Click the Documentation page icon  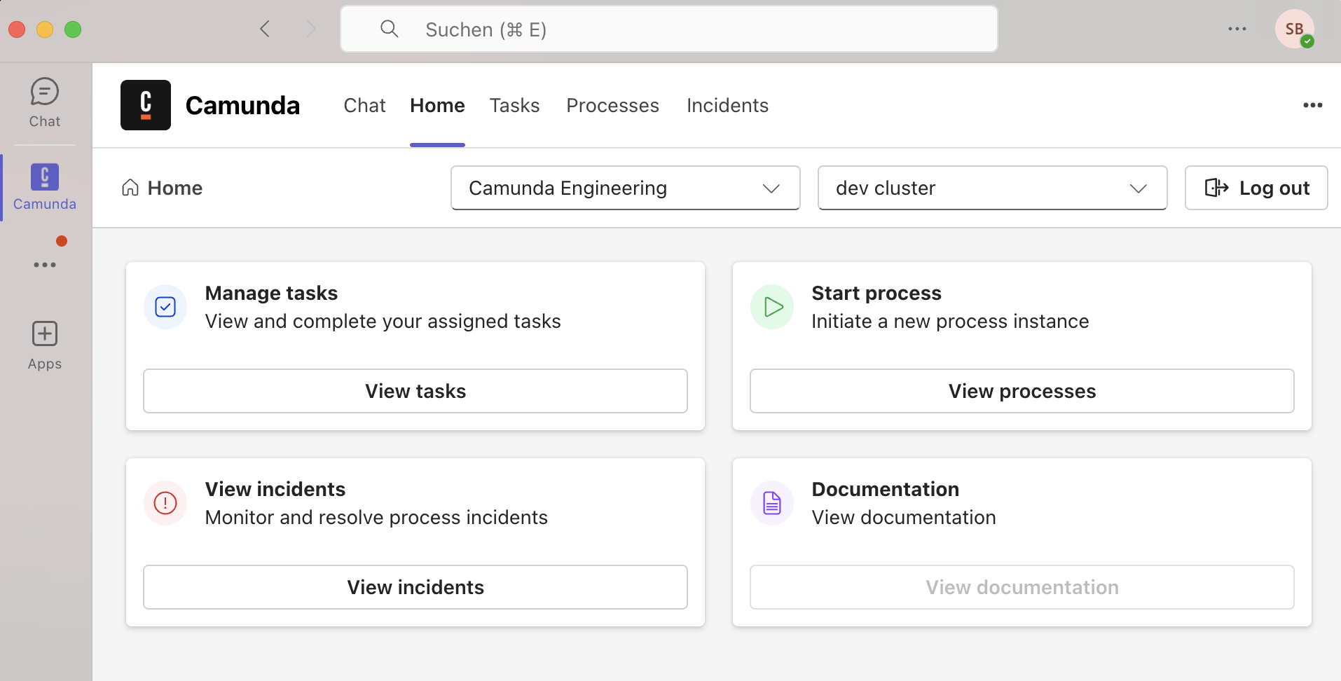click(772, 503)
